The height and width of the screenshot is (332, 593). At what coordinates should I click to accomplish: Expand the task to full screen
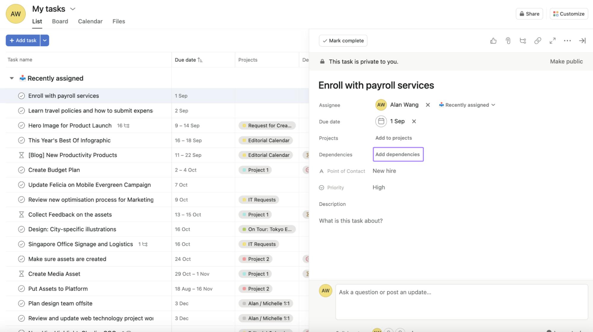[x=552, y=41]
